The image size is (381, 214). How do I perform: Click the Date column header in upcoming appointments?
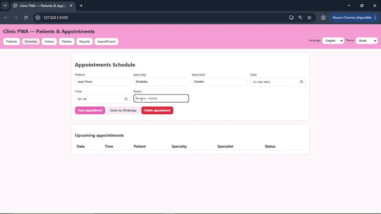[81, 146]
